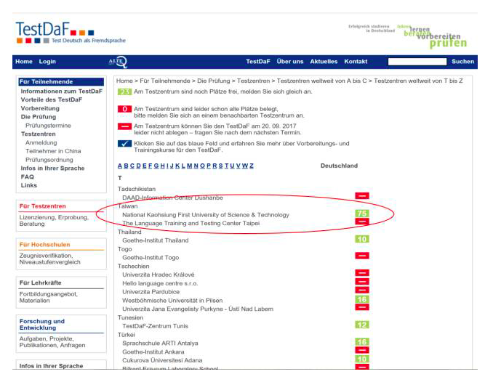
Task: Open FAQ sidebar link
Action: 27,177
